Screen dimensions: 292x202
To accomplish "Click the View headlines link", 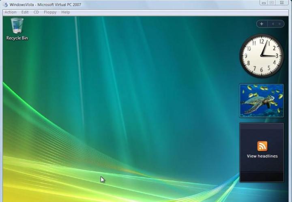I will point(262,156).
